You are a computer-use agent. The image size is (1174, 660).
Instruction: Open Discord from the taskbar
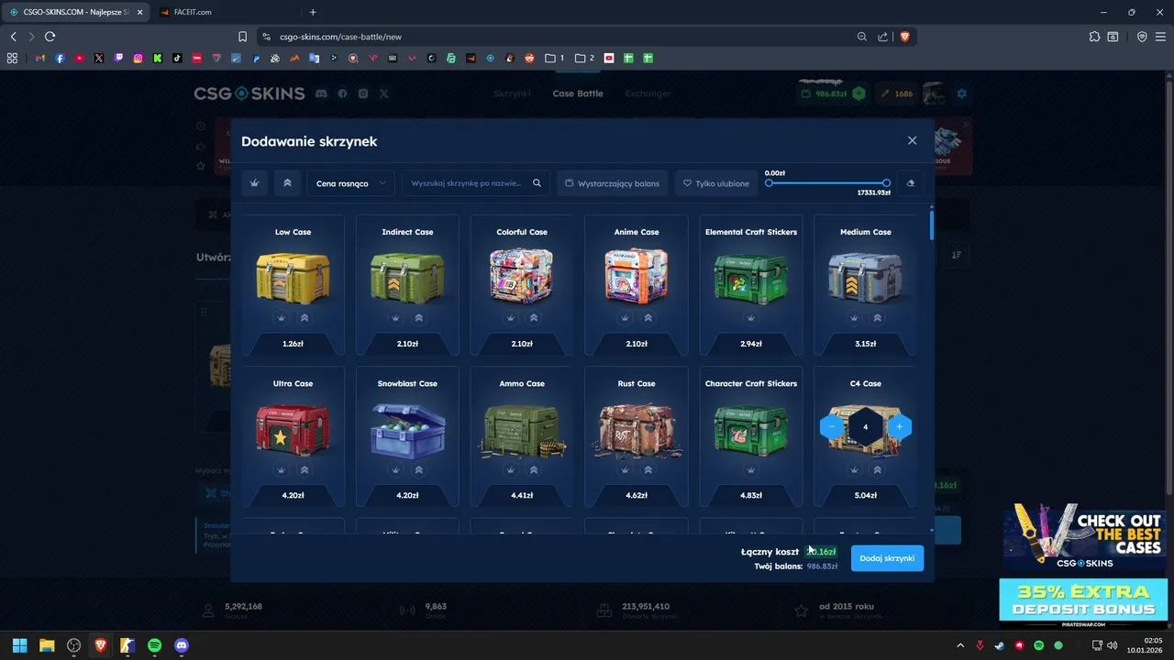[181, 645]
